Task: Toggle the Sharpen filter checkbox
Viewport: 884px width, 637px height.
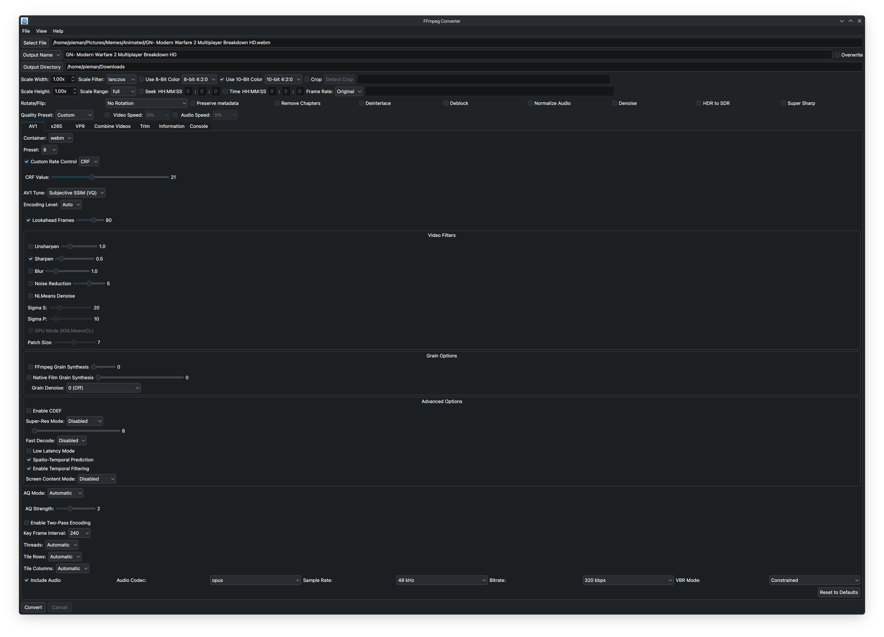Action: (x=31, y=259)
